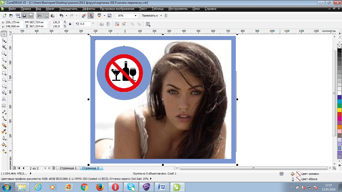This screenshot has height=192, width=342.
Task: Toggle the lock ratio padlock
Action: [70, 24]
